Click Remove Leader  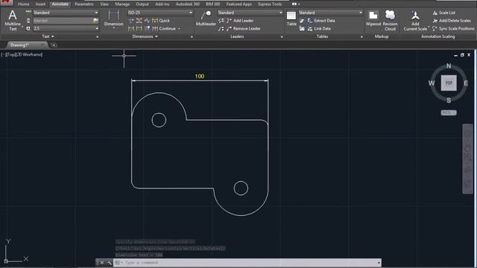coord(244,28)
